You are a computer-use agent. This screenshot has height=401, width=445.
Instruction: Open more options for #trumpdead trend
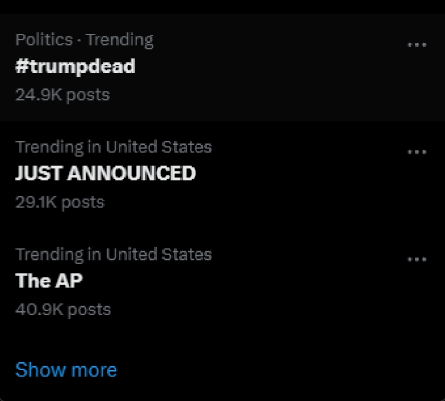pyautogui.click(x=417, y=45)
